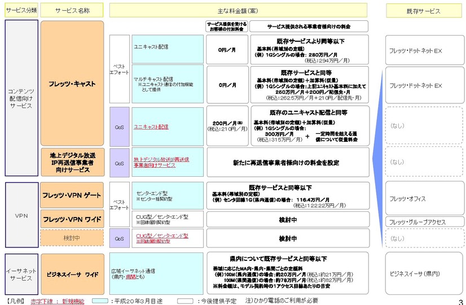Select the dashed orange 検討中 service box

[x=72, y=238]
